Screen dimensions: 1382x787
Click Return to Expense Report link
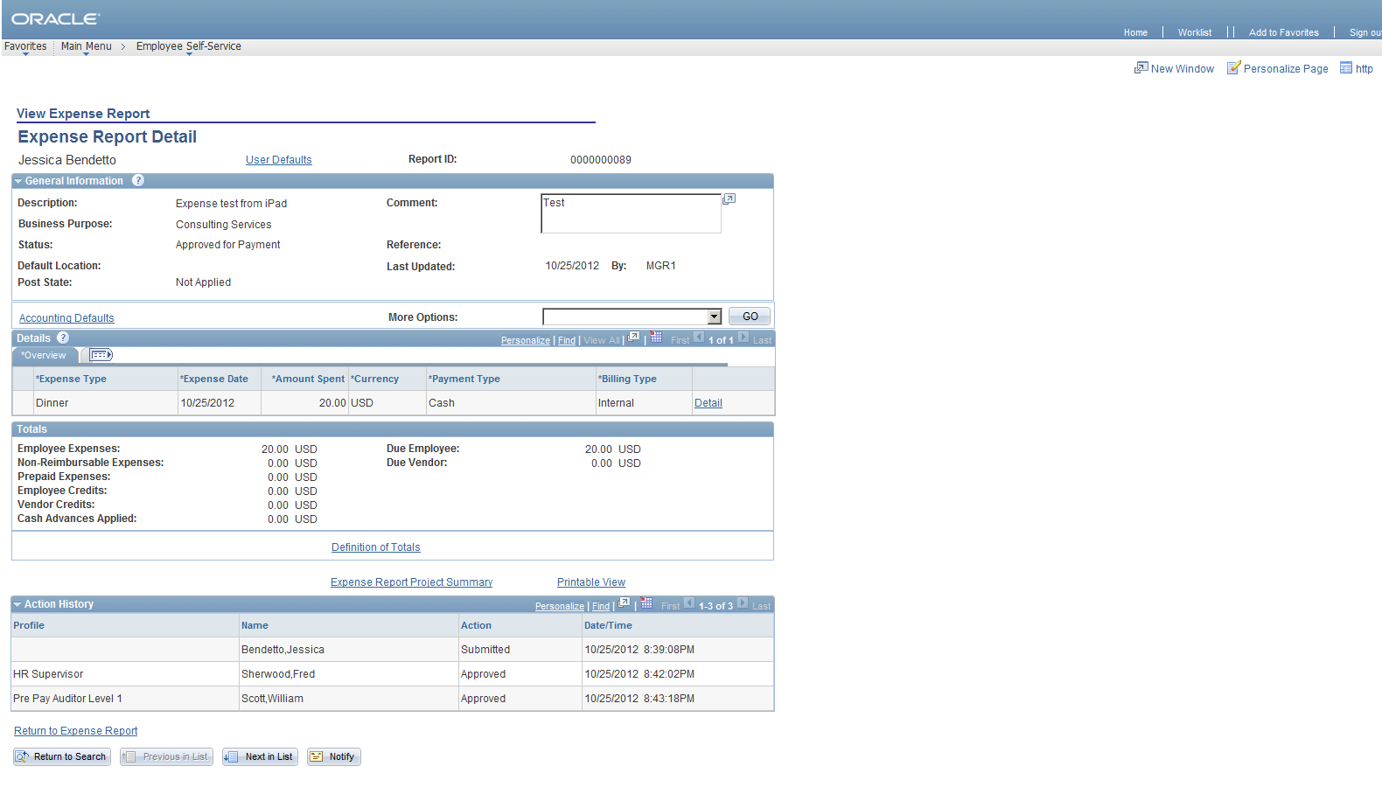point(75,731)
